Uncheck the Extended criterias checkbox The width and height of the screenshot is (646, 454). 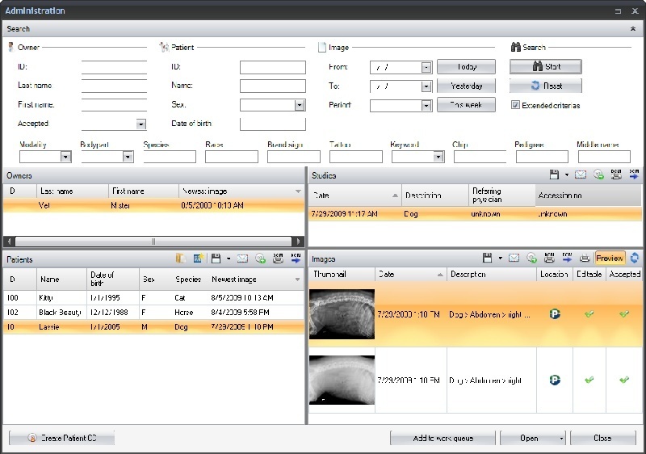(515, 105)
